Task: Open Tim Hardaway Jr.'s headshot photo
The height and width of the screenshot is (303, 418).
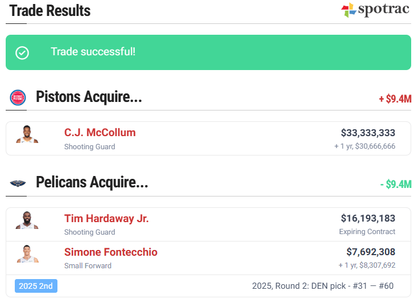Action: tap(27, 220)
